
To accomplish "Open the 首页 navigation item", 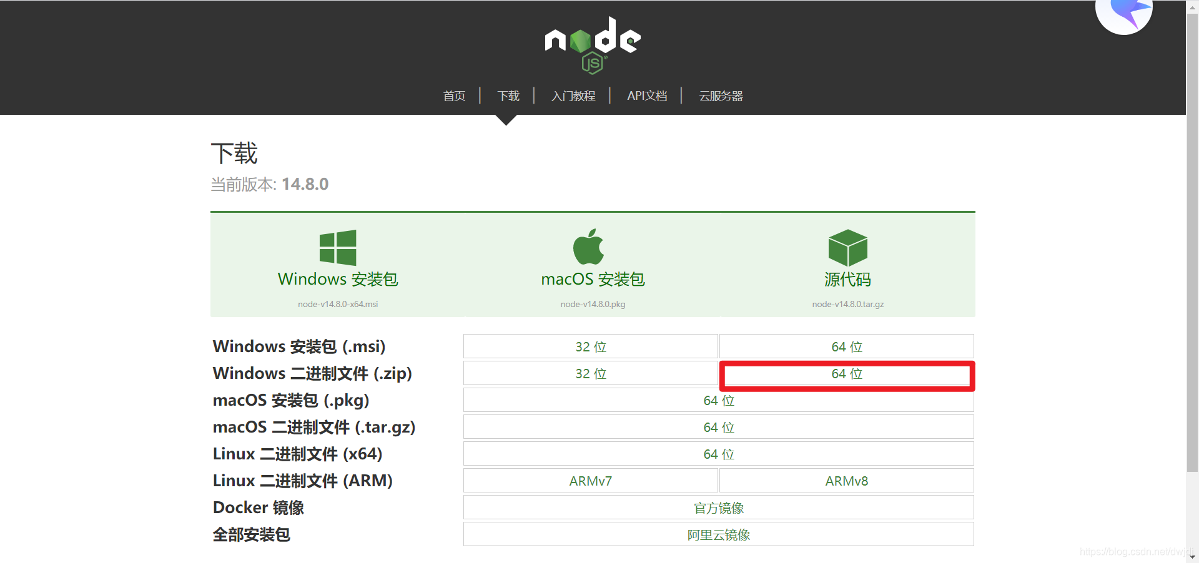I will pyautogui.click(x=454, y=95).
